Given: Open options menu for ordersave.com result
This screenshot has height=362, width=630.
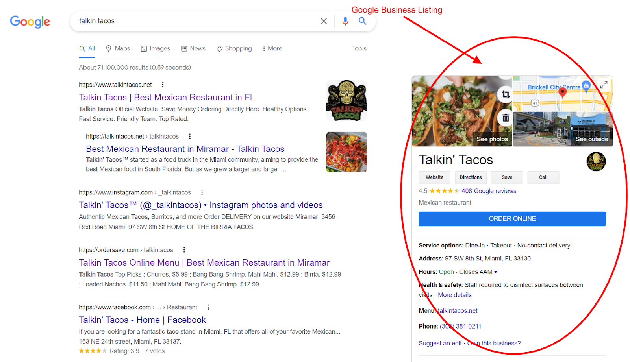Looking at the screenshot, I should 184,250.
